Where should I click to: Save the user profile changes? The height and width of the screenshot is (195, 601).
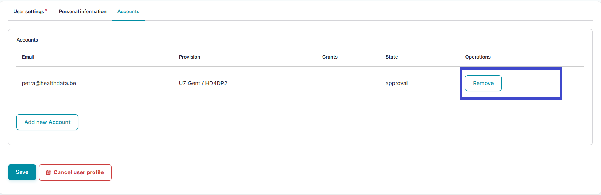coord(22,172)
